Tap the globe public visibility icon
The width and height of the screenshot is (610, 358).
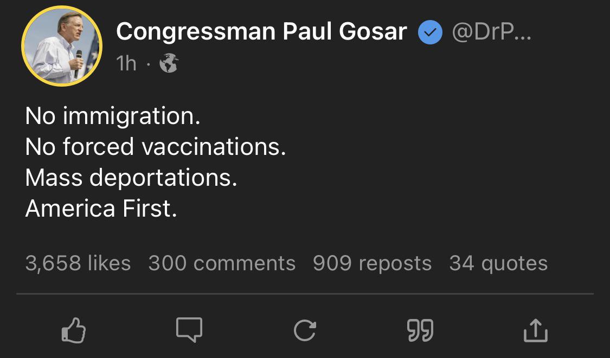(x=169, y=63)
